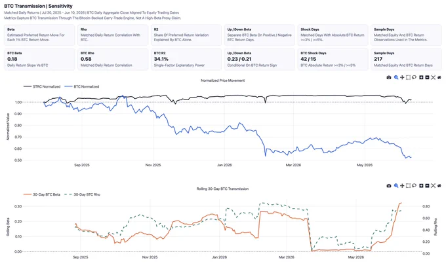Click the BTC Shock Days 42 / 15 card
Image resolution: width=446 pixels, height=269 pixels.
(x=333, y=59)
